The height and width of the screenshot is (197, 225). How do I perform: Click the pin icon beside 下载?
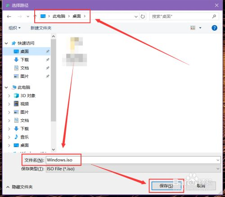pyautogui.click(x=48, y=60)
